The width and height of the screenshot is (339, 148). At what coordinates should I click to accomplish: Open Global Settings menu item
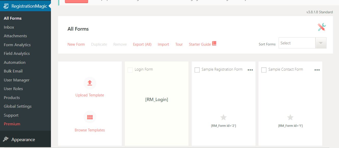point(18,106)
